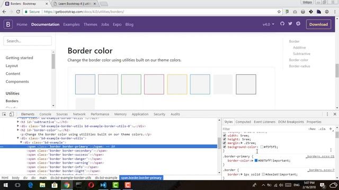Click the browser address bar URL
The image size is (339, 190).
(x=84, y=12)
